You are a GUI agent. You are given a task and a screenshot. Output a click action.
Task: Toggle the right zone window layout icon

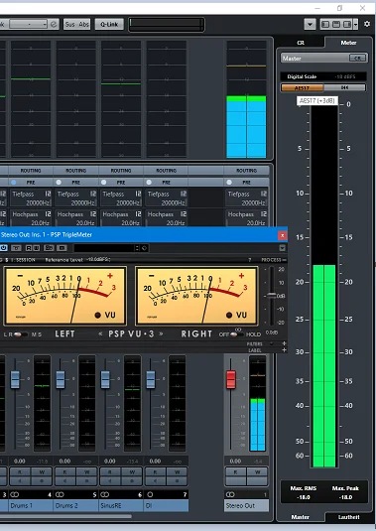tap(347, 24)
